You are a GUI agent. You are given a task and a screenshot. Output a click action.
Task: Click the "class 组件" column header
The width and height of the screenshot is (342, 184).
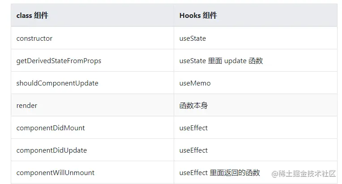[x=32, y=15]
